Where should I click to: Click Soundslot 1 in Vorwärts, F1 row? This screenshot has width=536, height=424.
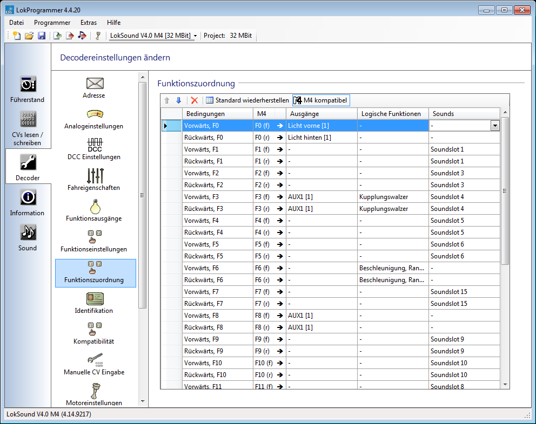(x=464, y=149)
